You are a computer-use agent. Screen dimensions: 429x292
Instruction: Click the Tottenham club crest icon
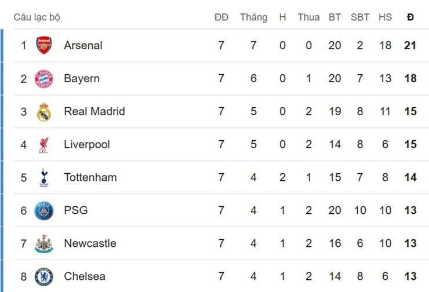tap(44, 177)
